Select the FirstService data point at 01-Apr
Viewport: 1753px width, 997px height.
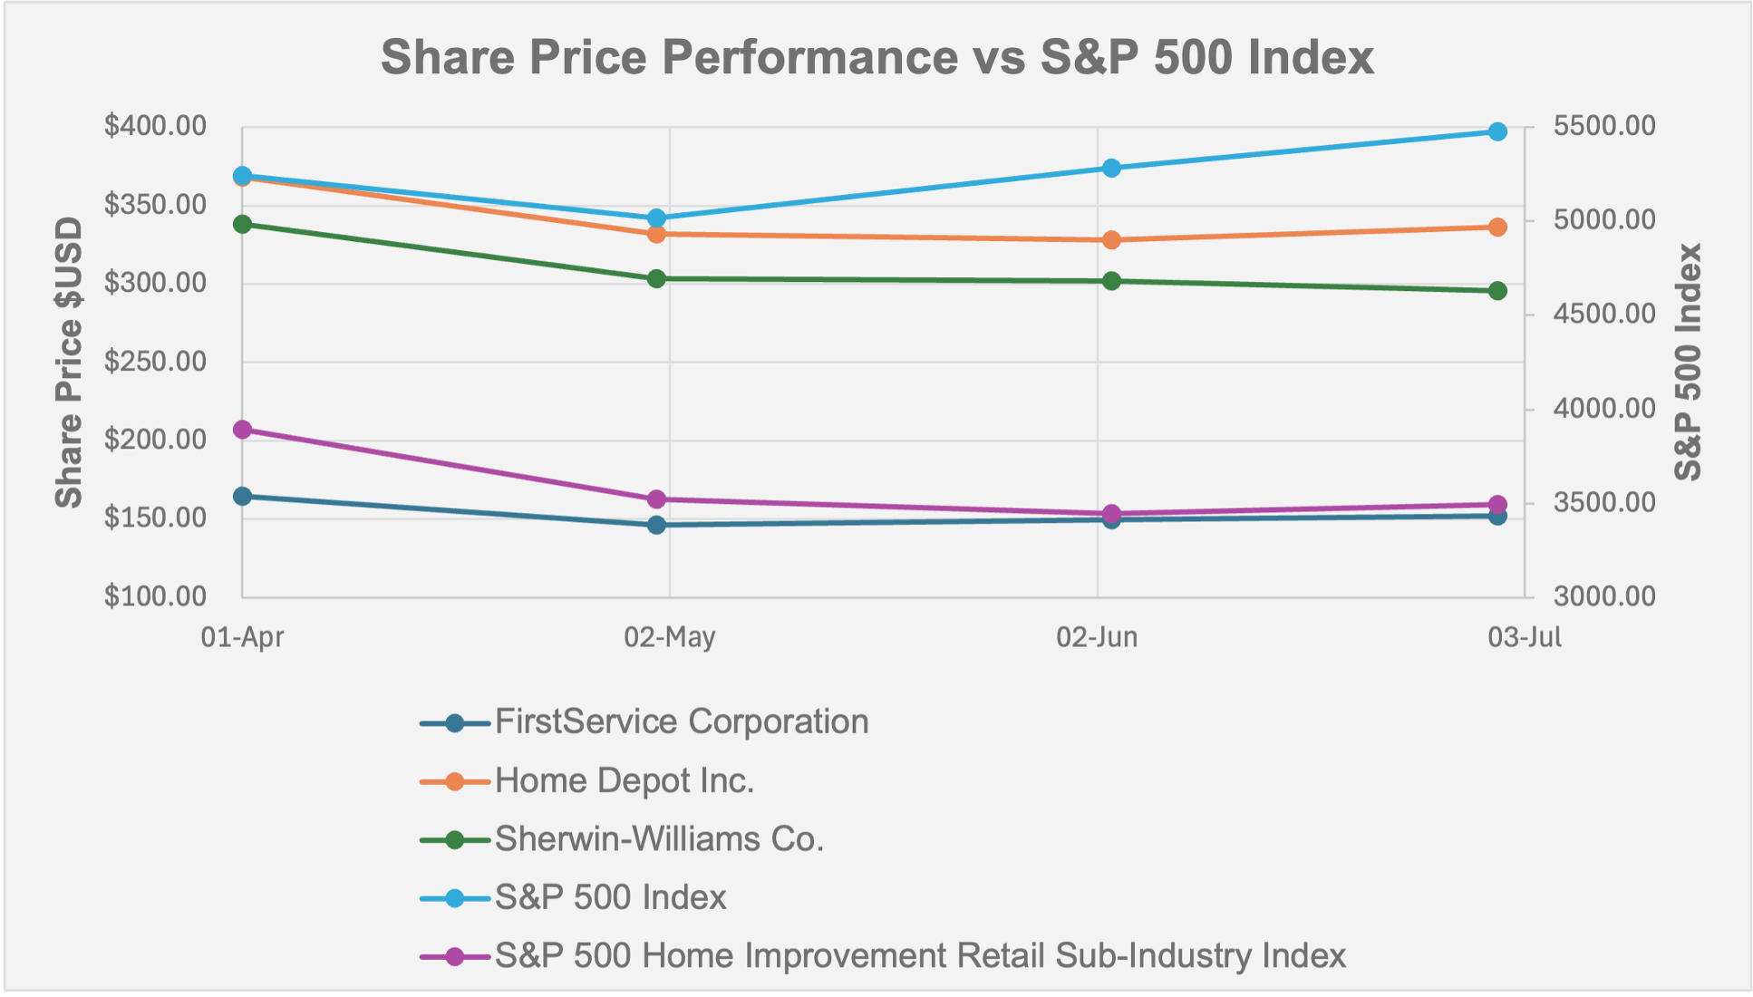pyautogui.click(x=243, y=497)
